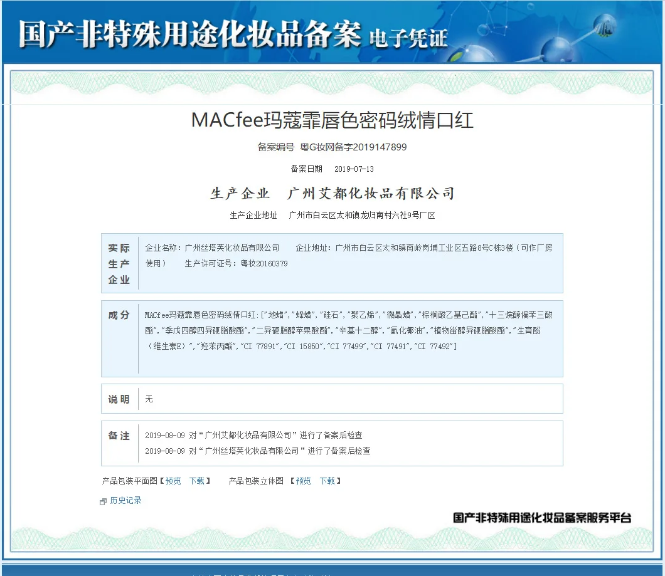This screenshot has width=665, height=576.
Task: Click the 企业地址 text in 实际生产企业 box
Action: coord(349,256)
